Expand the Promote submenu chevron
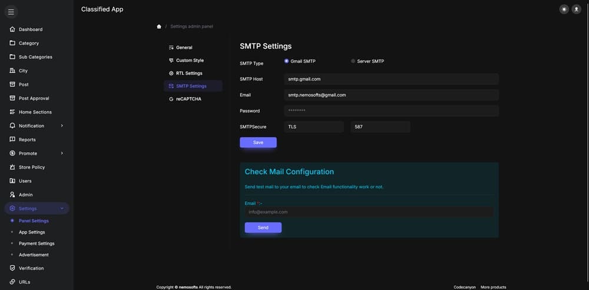 point(62,154)
